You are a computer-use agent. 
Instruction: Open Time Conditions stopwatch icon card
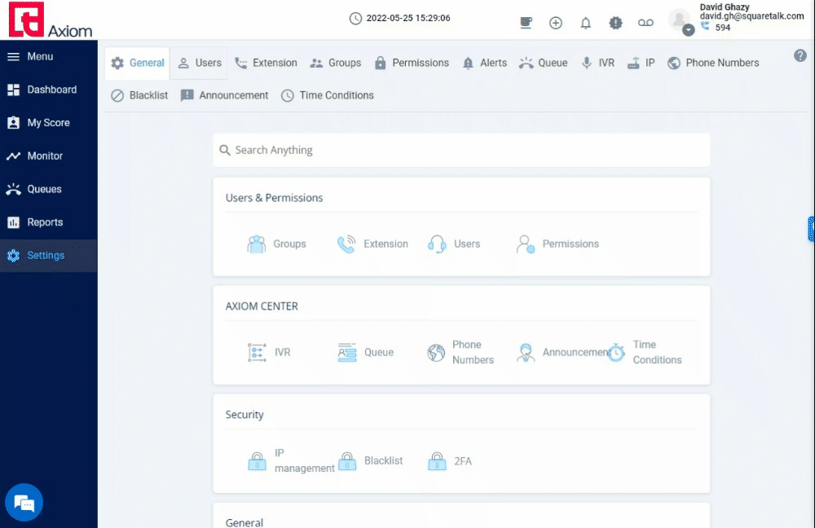coord(616,352)
